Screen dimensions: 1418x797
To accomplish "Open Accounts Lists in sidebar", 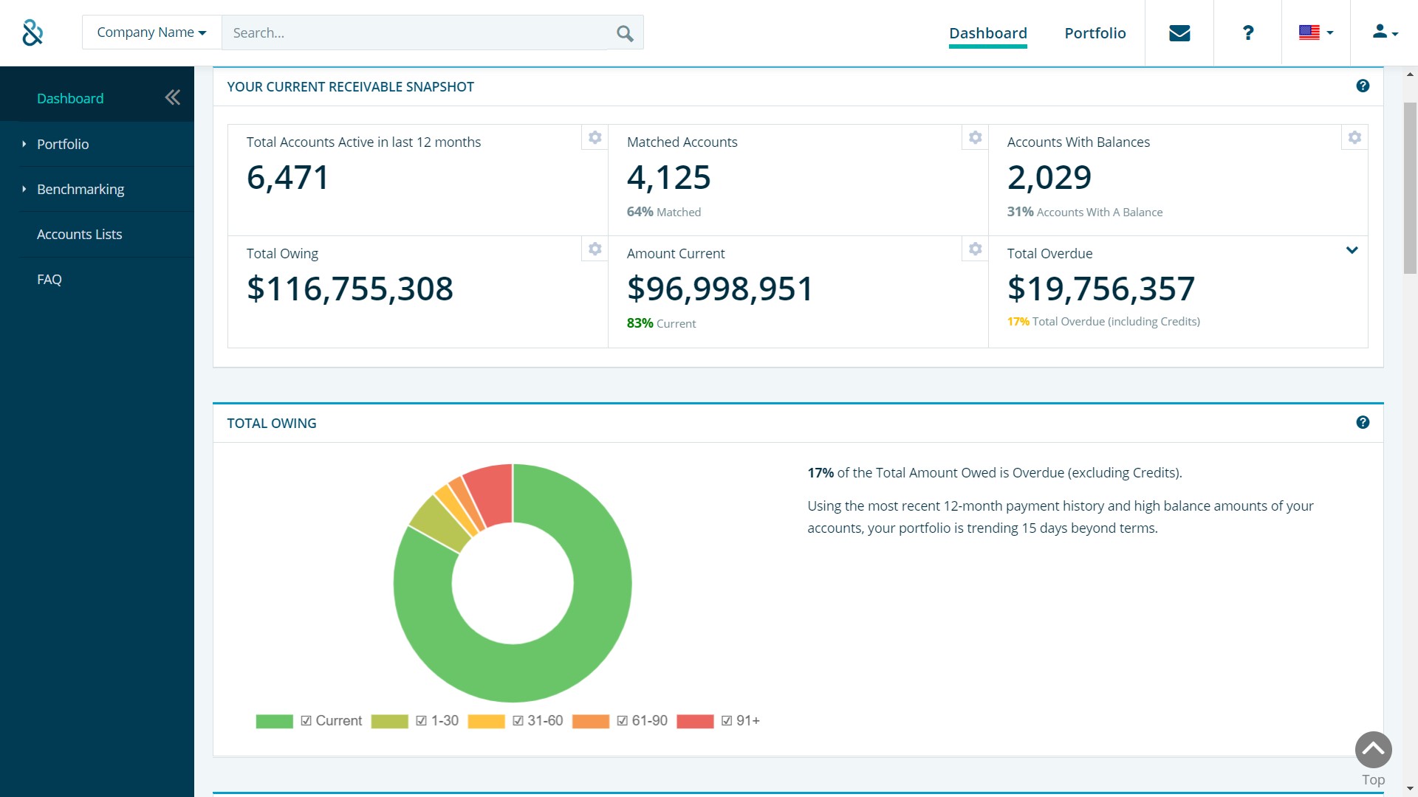I will click(80, 235).
